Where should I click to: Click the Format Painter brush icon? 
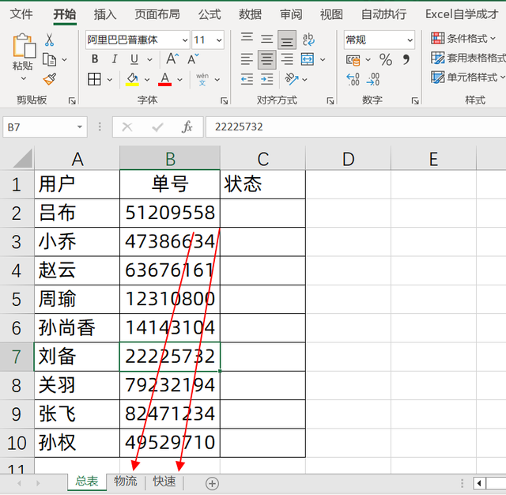tap(50, 78)
